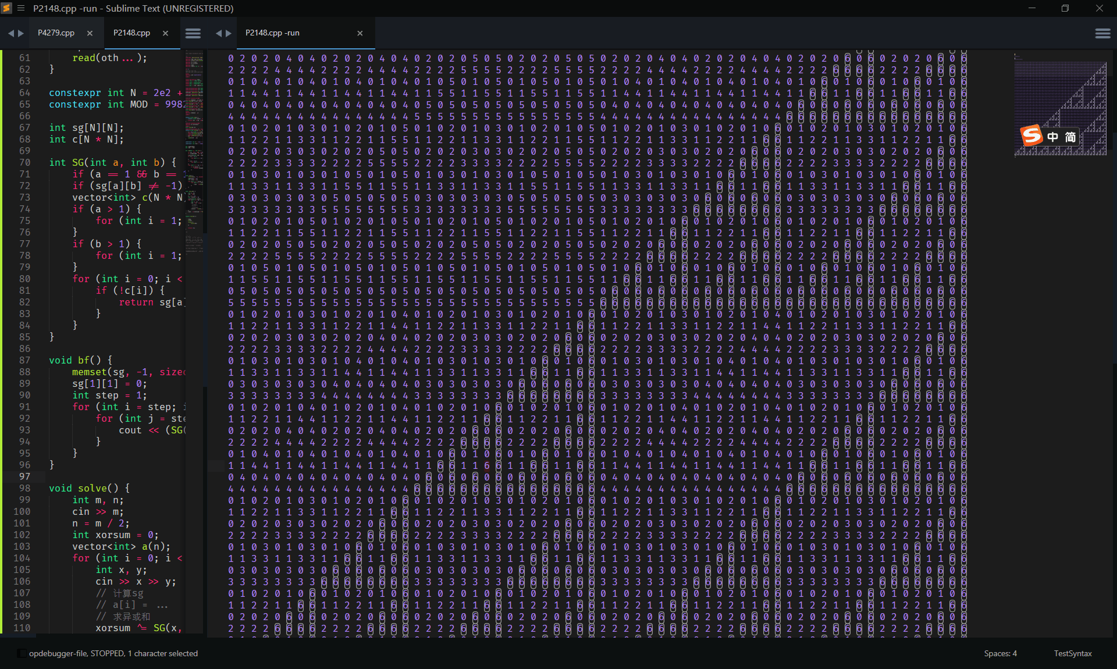1117x669 pixels.
Task: Select the P2148.cpp tab
Action: [131, 33]
